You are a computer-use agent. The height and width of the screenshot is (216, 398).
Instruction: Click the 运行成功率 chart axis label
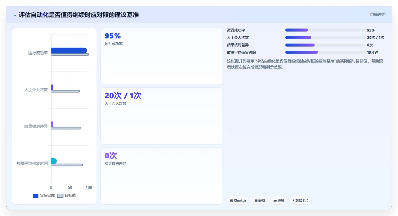[x=38, y=53]
